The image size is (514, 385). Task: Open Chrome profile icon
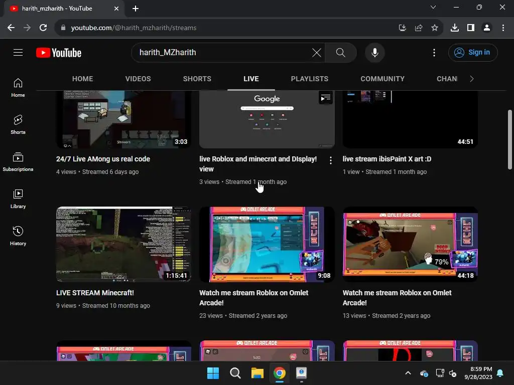[x=487, y=28]
